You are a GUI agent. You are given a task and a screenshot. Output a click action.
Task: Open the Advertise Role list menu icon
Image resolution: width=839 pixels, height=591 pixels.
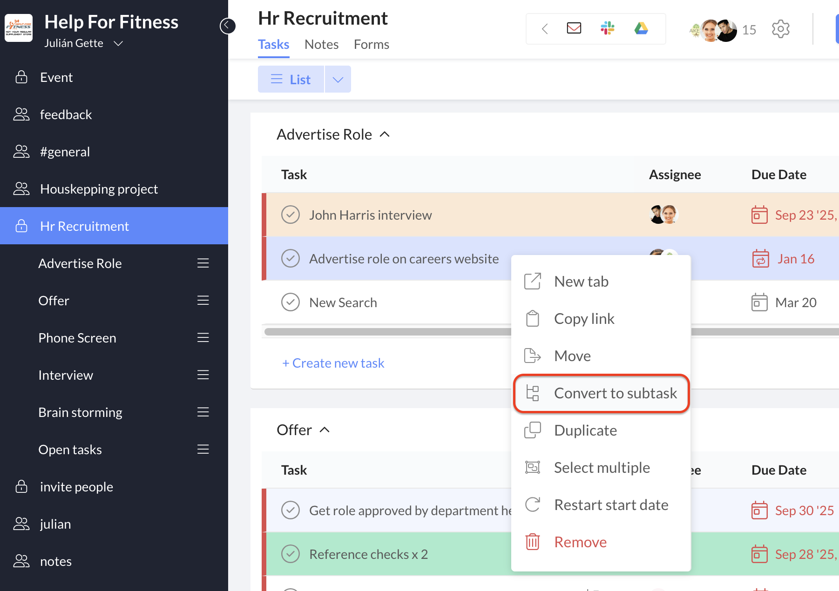coord(203,263)
